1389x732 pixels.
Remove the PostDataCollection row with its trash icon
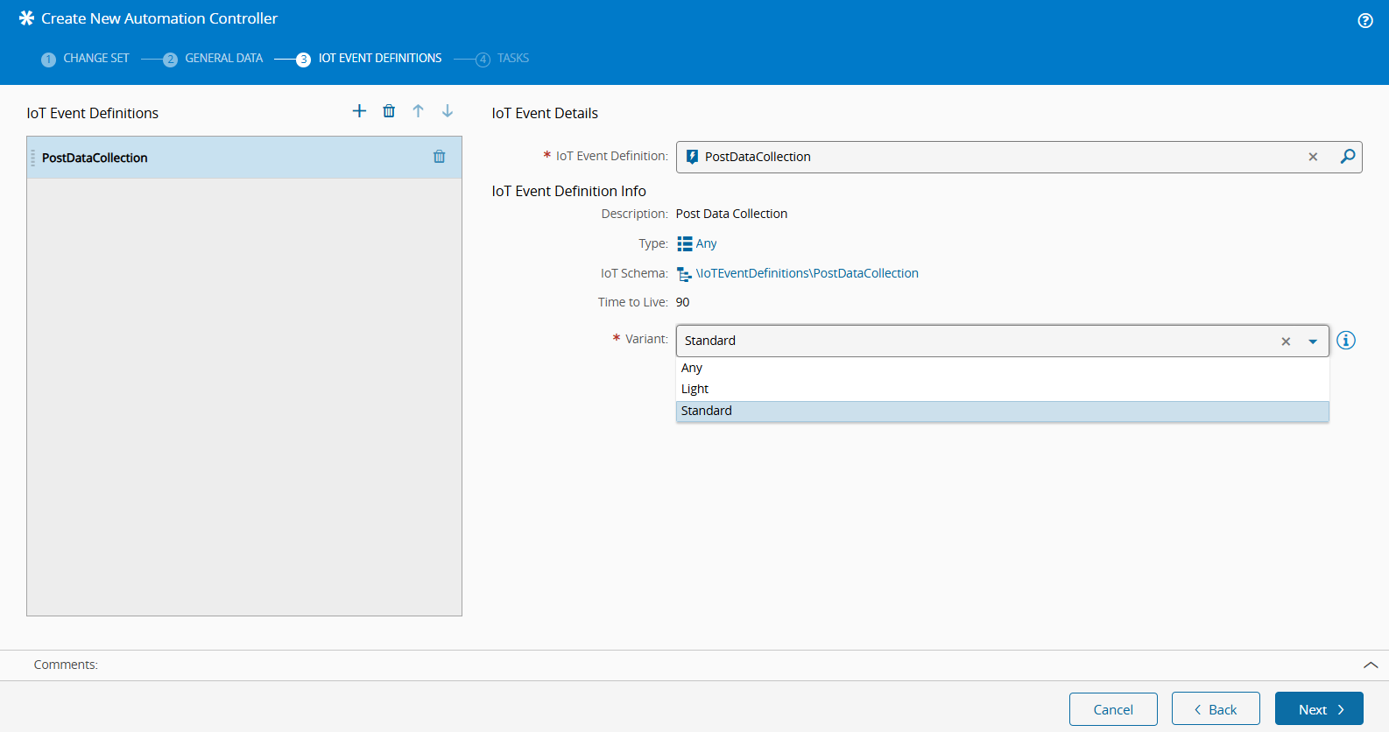[440, 157]
